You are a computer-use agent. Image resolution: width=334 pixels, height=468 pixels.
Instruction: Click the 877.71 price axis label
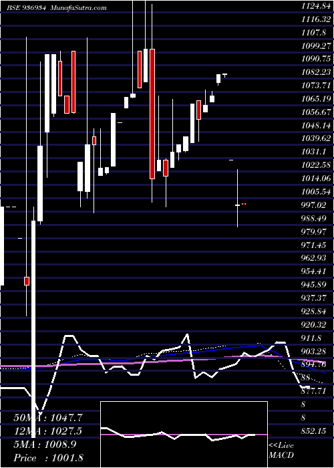[313, 391]
